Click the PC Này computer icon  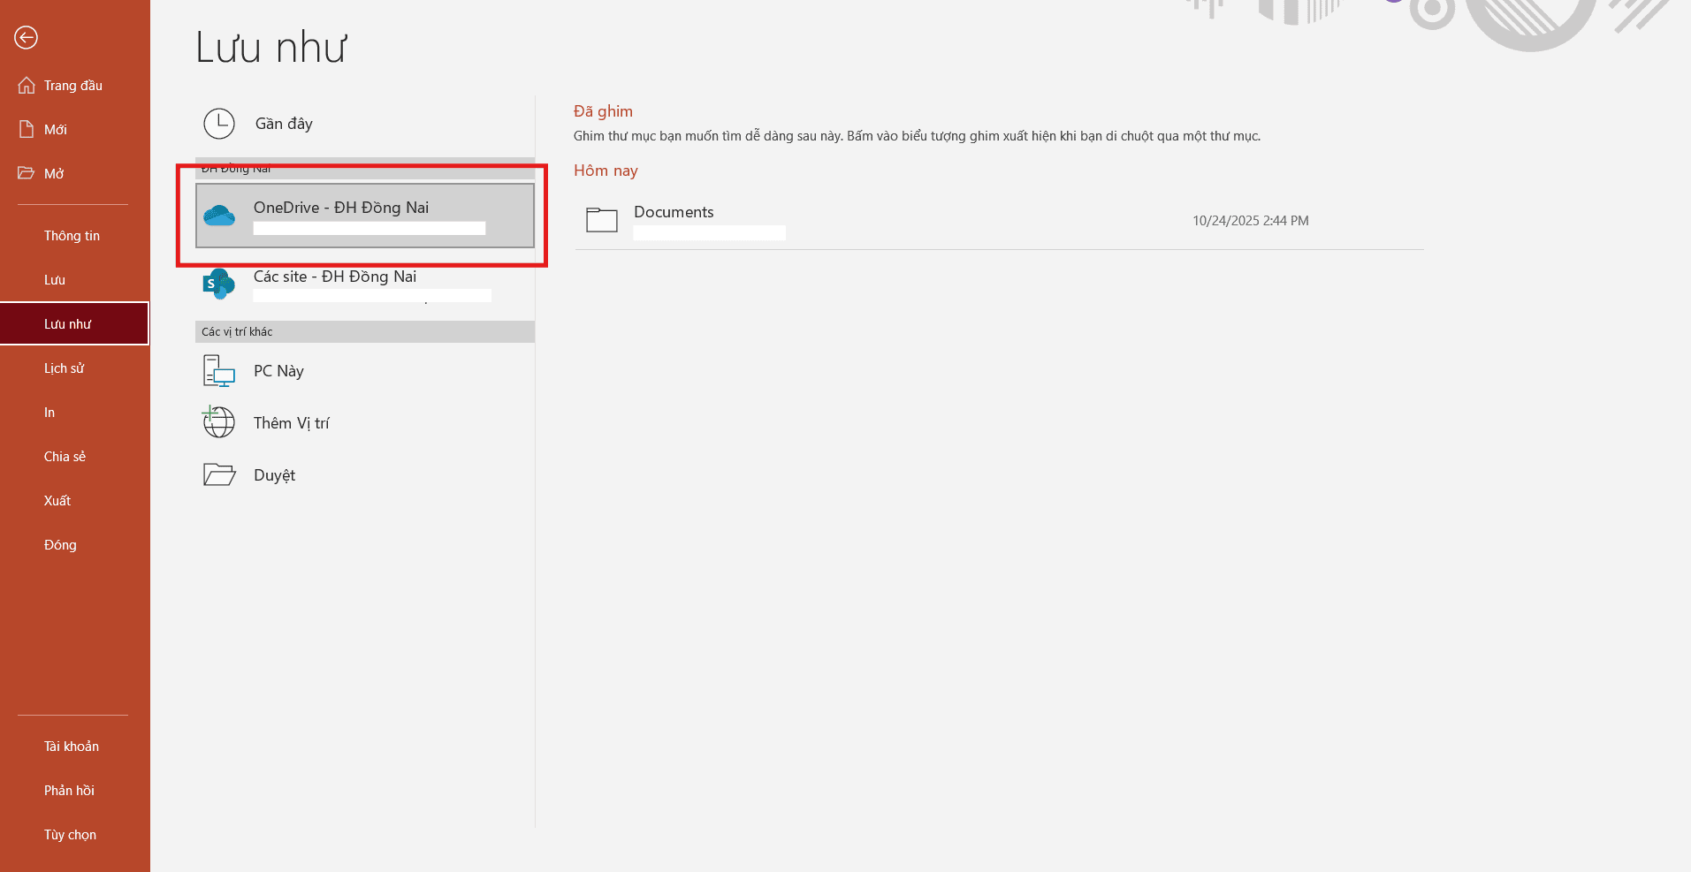click(x=219, y=371)
